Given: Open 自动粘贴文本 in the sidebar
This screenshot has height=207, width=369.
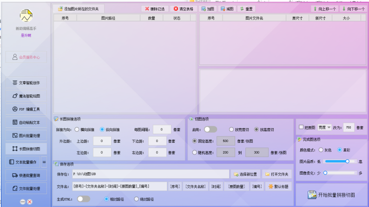Looking at the screenshot, I should point(26,122).
